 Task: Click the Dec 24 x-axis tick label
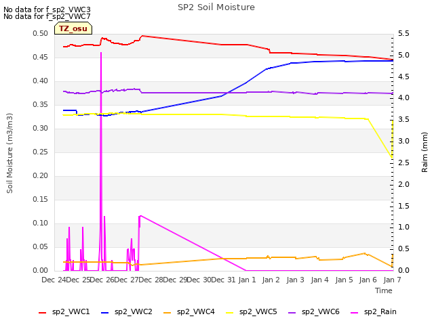[54, 280]
